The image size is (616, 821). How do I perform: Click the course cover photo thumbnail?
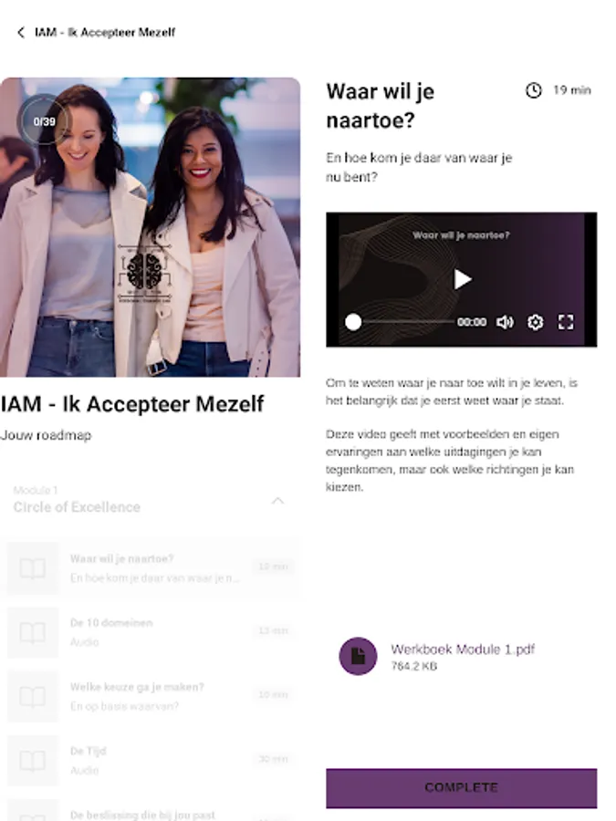(150, 227)
